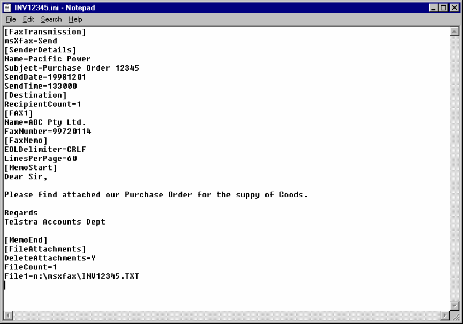Open the Search menu

pos(51,19)
